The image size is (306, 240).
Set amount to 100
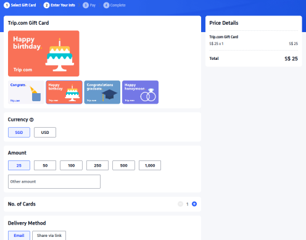pos(71,165)
